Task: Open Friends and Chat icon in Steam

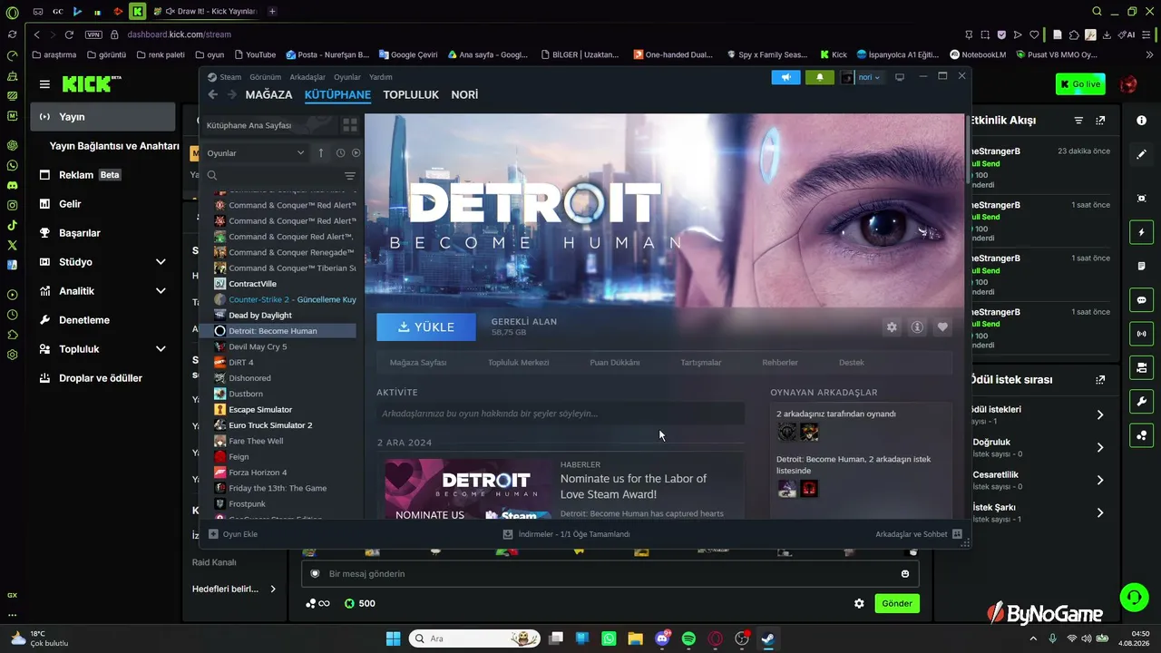Action: point(957,534)
